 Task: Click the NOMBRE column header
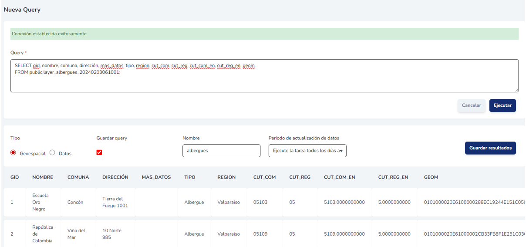(43, 177)
